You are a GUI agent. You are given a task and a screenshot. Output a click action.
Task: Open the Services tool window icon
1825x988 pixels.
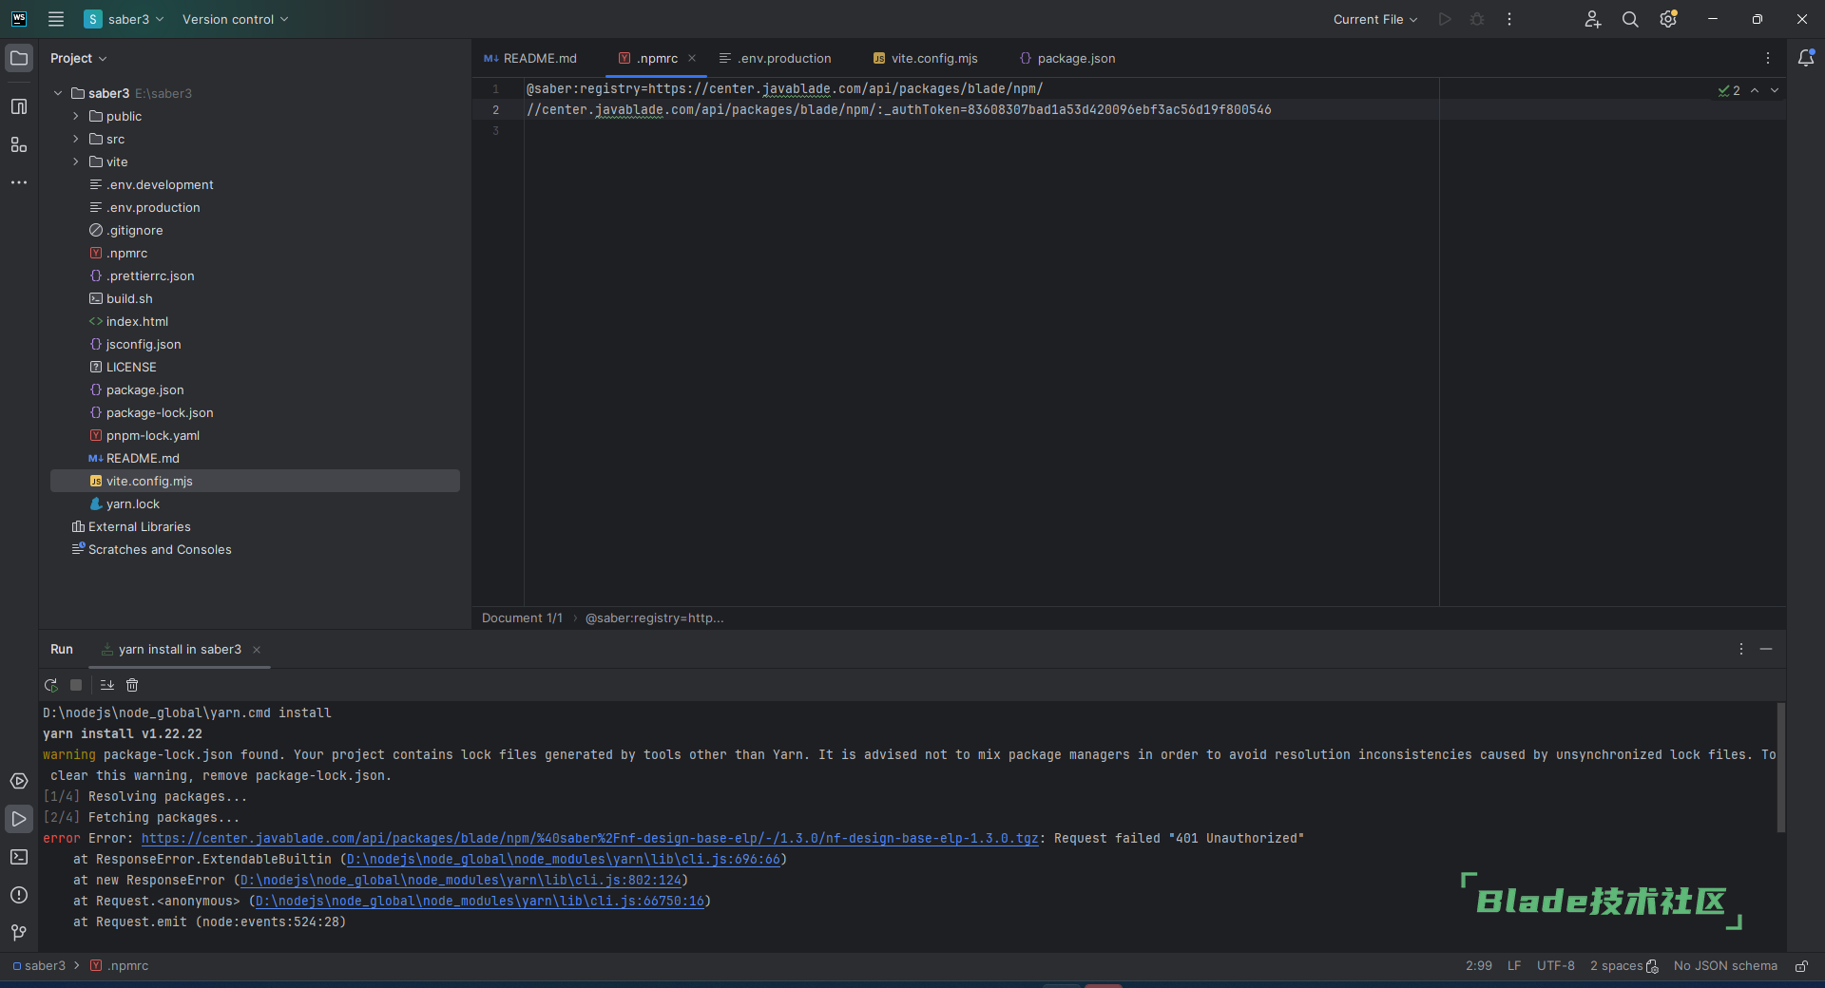tap(19, 781)
